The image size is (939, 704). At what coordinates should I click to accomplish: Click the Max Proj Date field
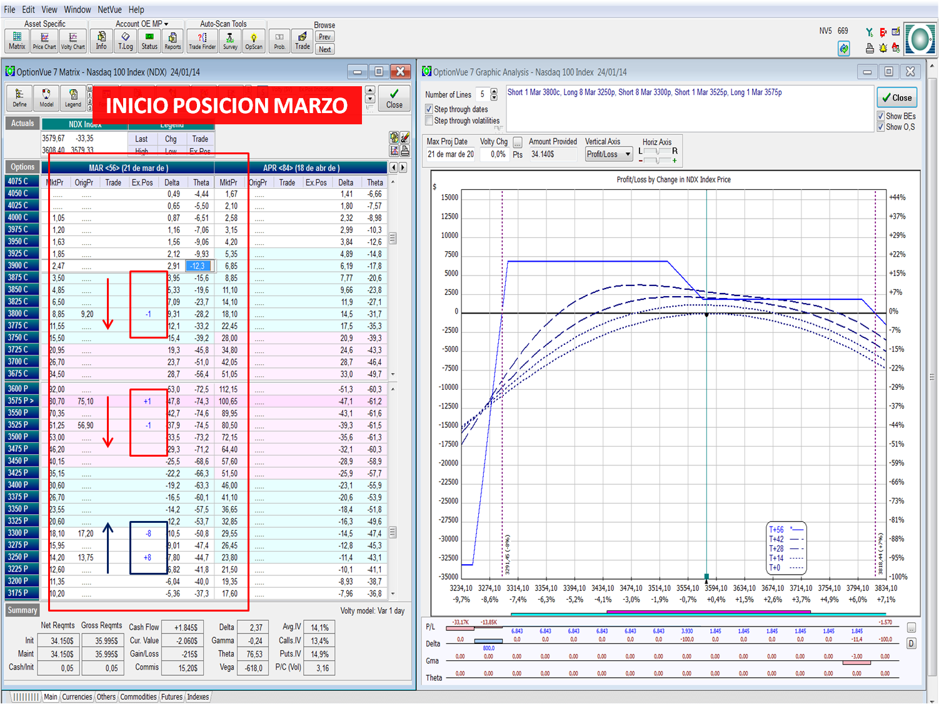point(451,154)
